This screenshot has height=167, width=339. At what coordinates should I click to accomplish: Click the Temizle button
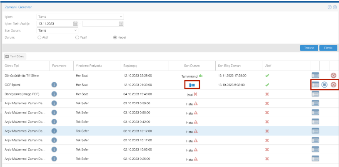click(x=309, y=48)
